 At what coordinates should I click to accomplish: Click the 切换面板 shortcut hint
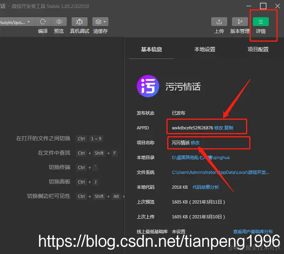tap(60, 181)
